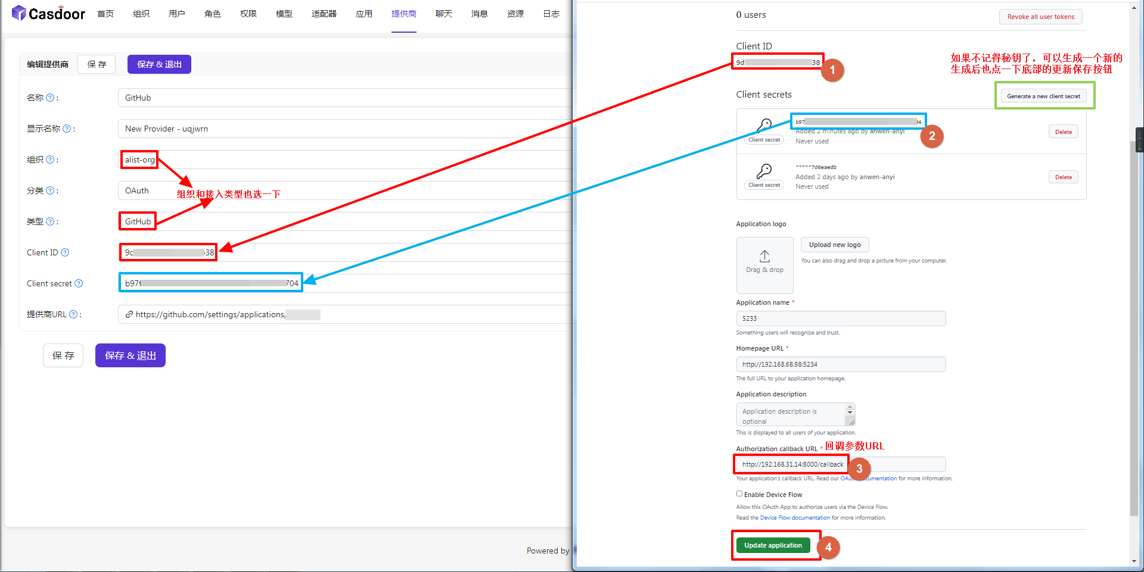
Task: Click Revoke all user tokens button
Action: (1040, 17)
